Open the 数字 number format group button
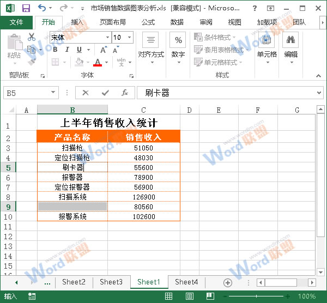Viewport: 327px width, 303px height. (x=178, y=46)
